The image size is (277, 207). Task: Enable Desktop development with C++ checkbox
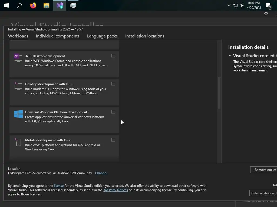[x=113, y=84]
